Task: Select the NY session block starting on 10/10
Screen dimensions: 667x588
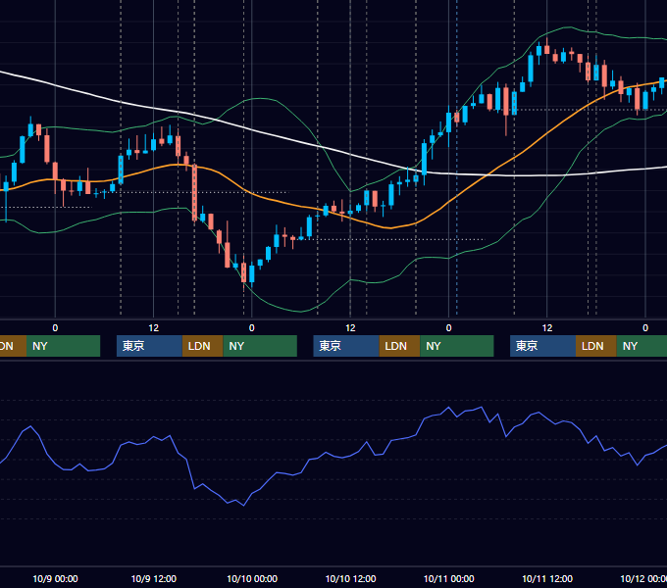Action: pyautogui.click(x=457, y=346)
